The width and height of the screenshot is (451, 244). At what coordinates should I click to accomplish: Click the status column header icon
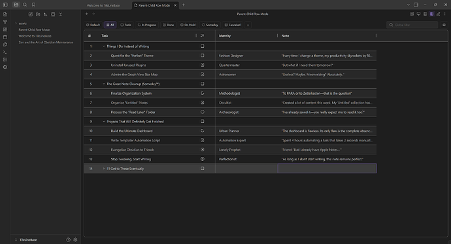coord(202,36)
